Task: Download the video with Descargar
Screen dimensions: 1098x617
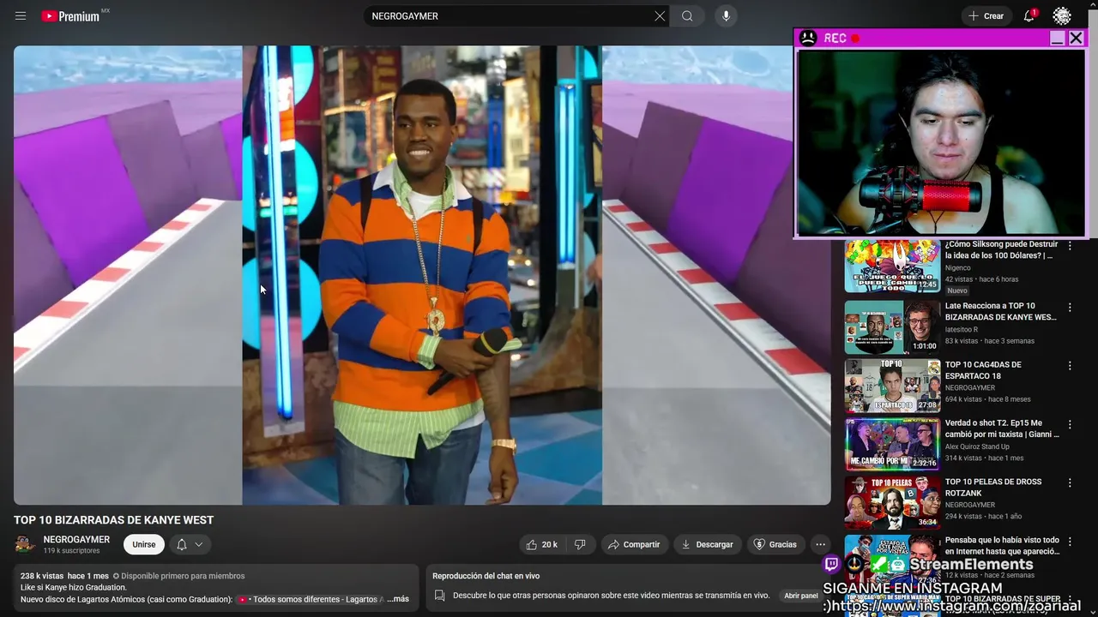Action: [x=707, y=544]
